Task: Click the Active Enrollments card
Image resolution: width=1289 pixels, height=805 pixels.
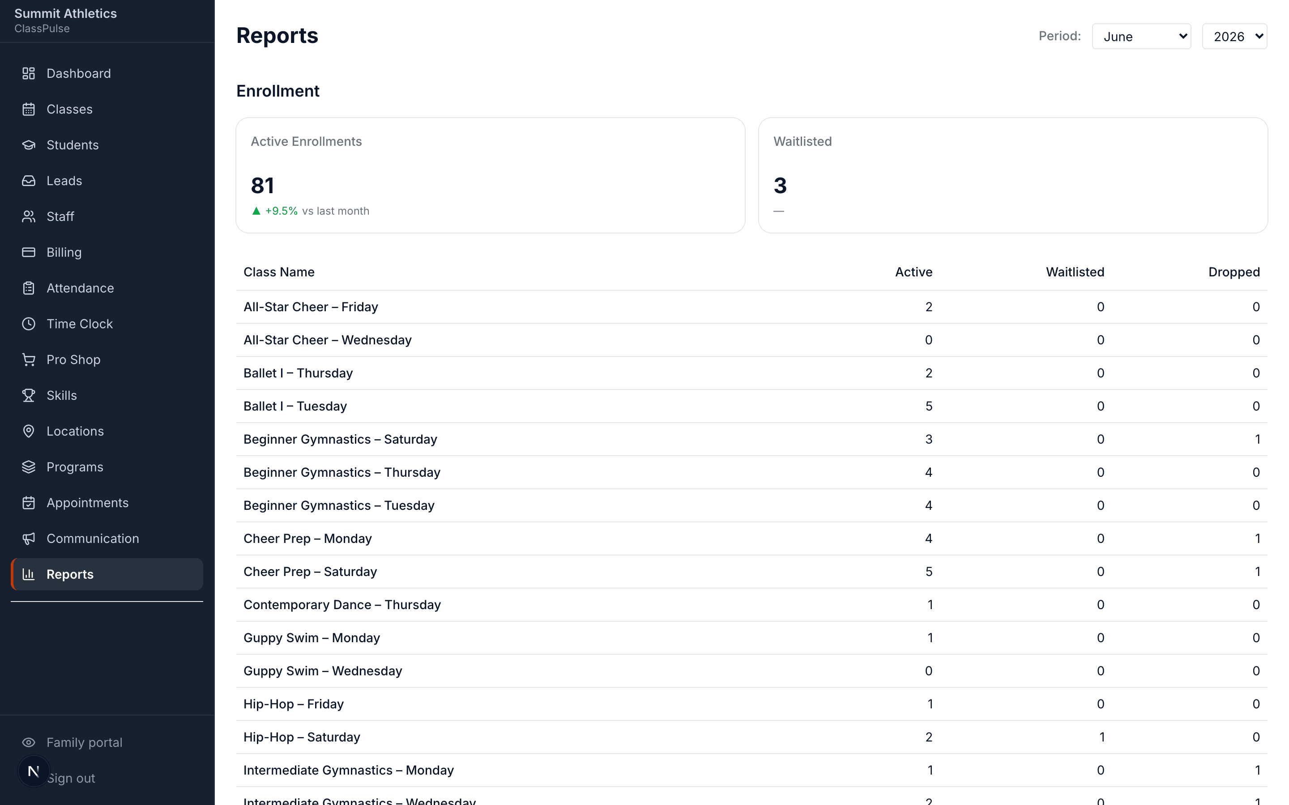Action: pos(490,175)
